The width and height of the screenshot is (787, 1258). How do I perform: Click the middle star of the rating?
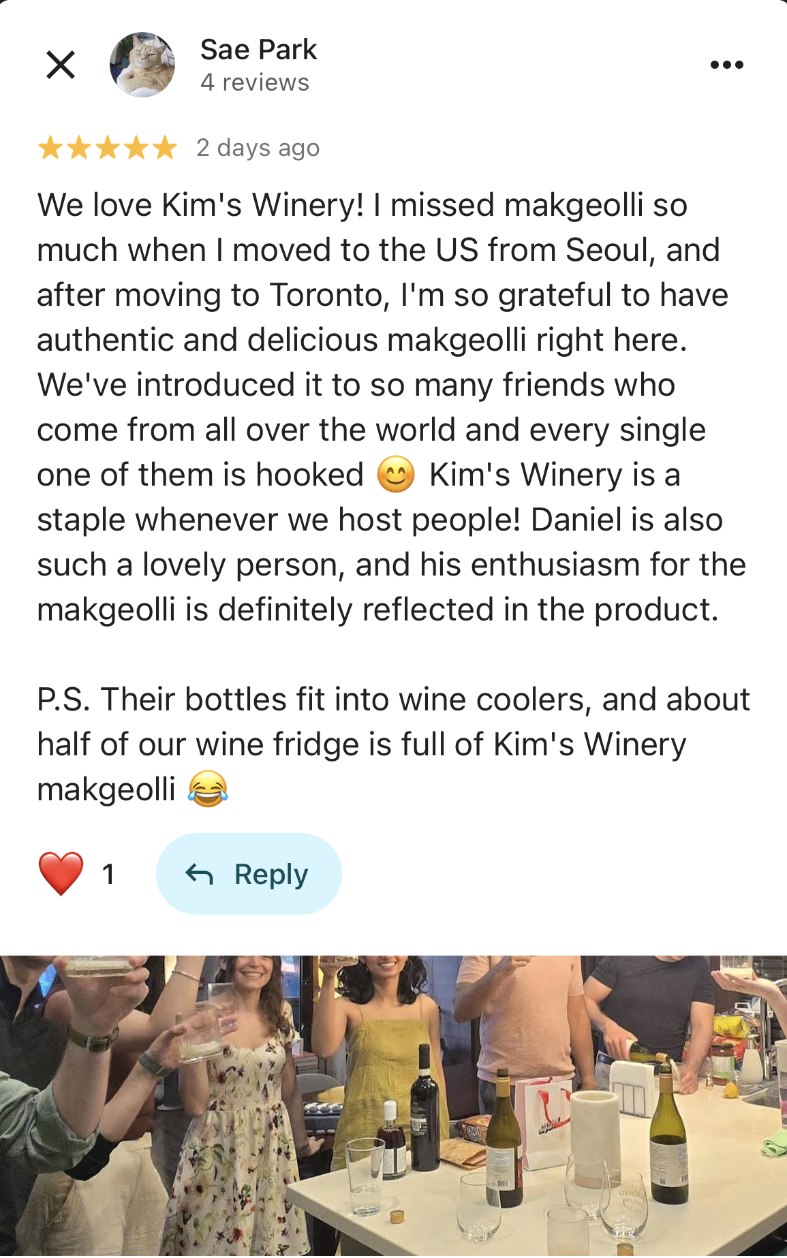(x=108, y=148)
